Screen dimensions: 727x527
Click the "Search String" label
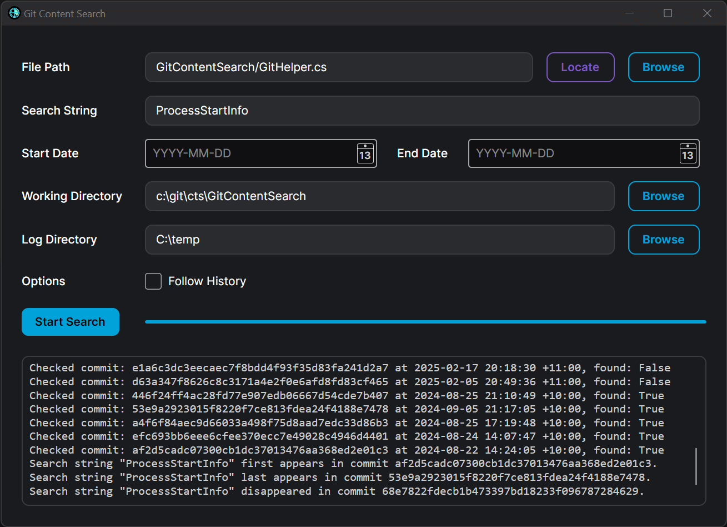pos(59,111)
